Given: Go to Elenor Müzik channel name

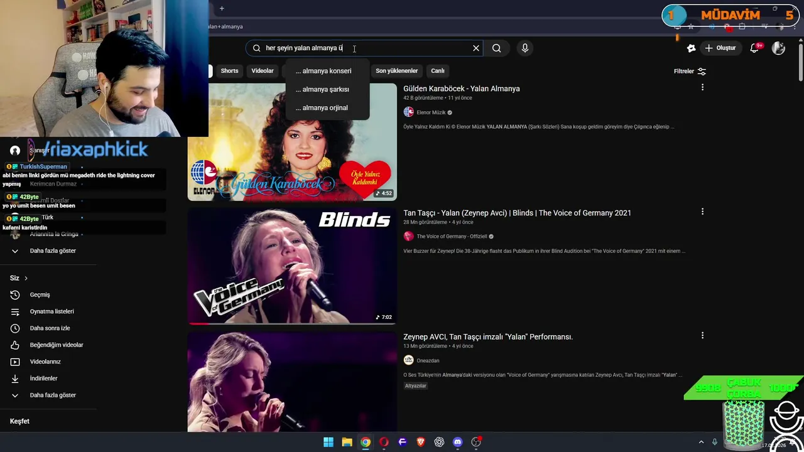Looking at the screenshot, I should [x=431, y=112].
